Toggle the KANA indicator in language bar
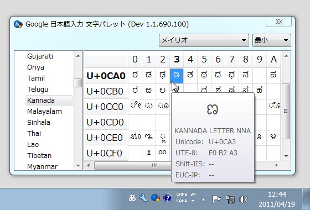This screenshot has height=210, width=310. 182,201
